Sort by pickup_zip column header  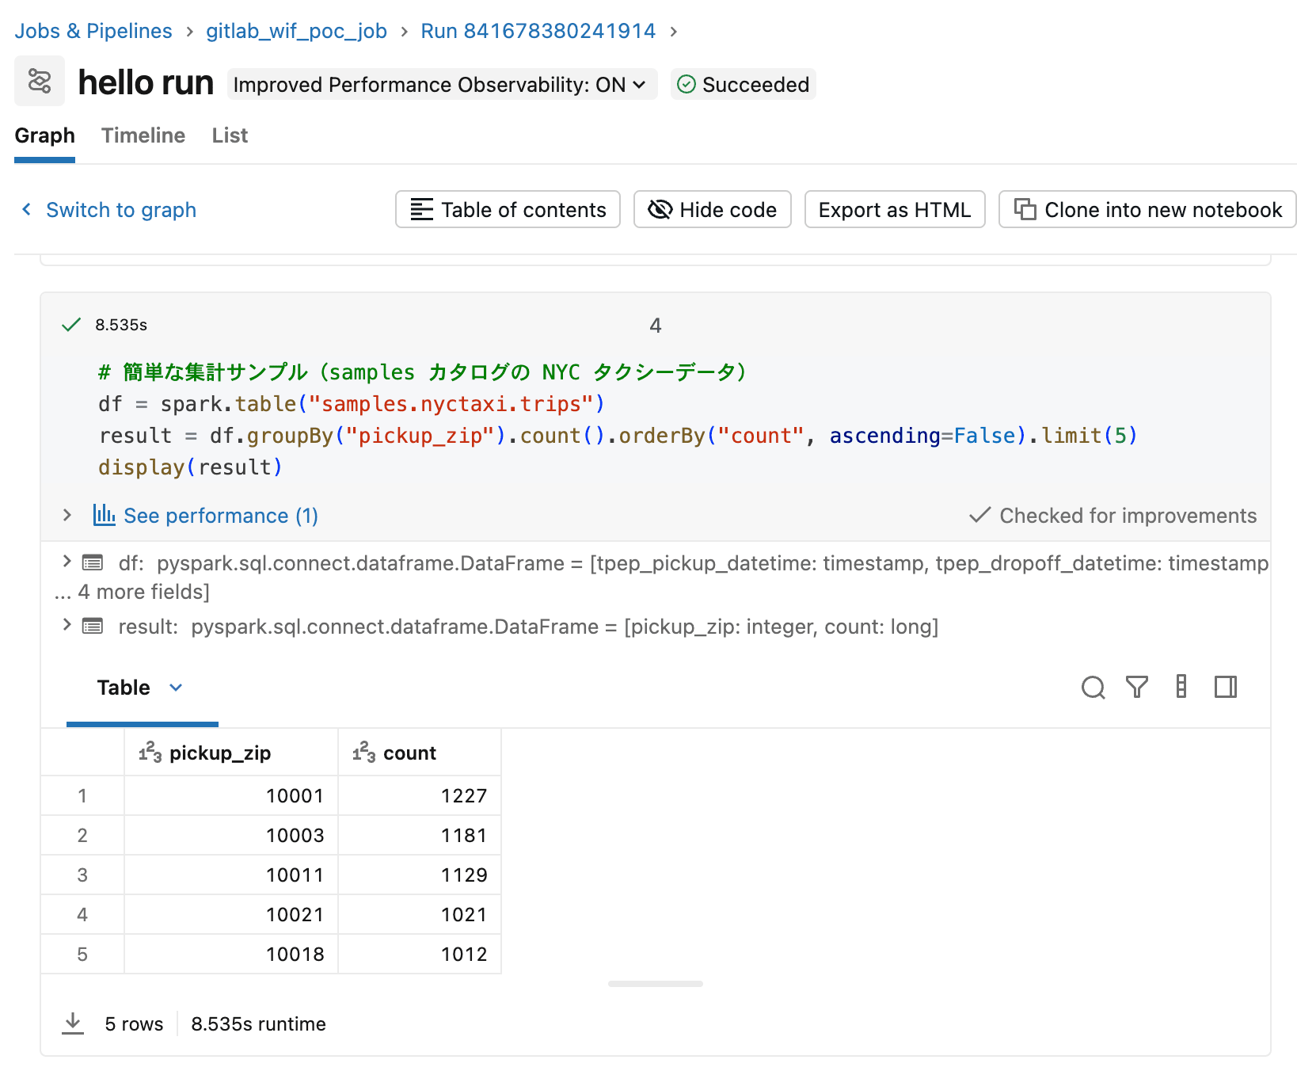231,753
